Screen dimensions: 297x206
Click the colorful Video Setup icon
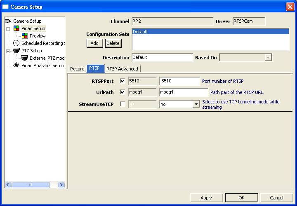click(x=16, y=28)
